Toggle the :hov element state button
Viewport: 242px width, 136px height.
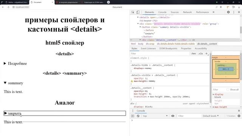click(x=194, y=54)
